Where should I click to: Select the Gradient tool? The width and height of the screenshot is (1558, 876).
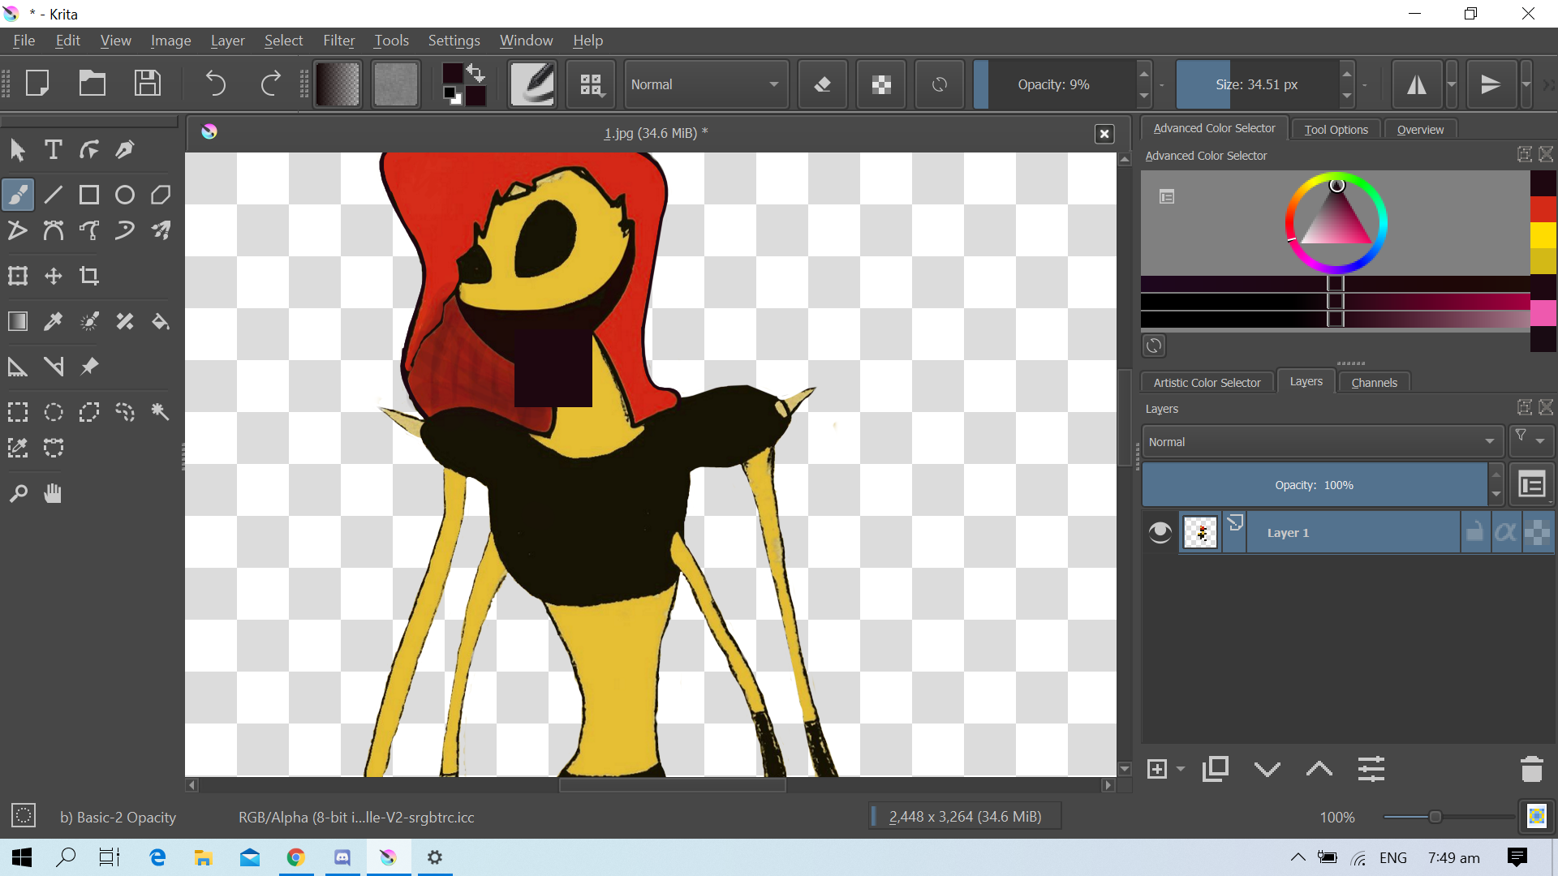point(18,321)
